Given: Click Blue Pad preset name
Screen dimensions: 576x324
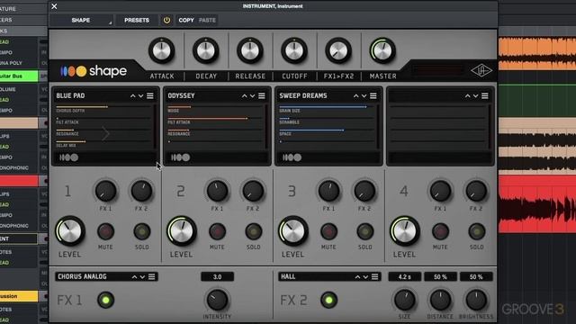Looking at the screenshot, I should (x=70, y=96).
